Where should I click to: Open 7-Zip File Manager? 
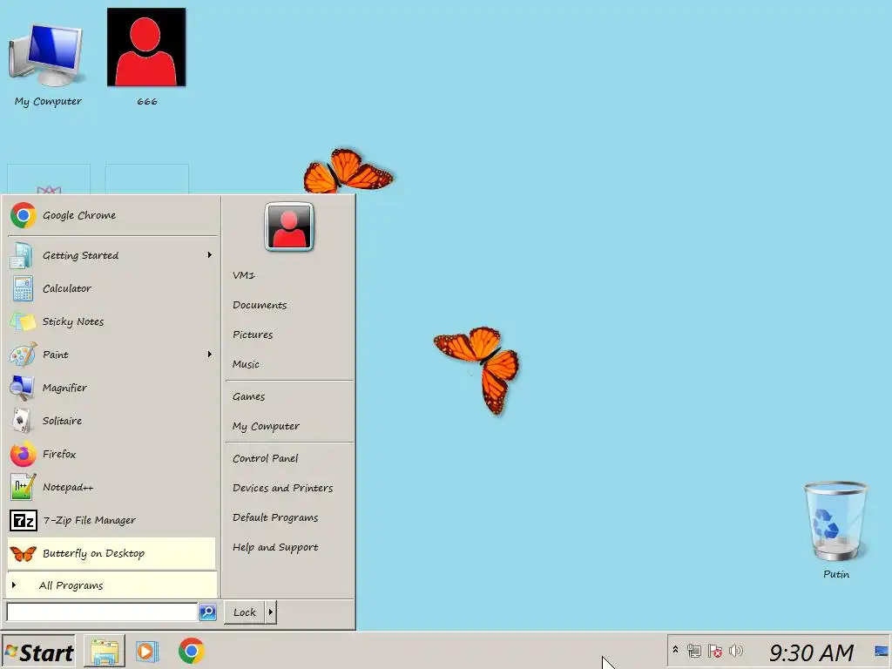coord(112,520)
